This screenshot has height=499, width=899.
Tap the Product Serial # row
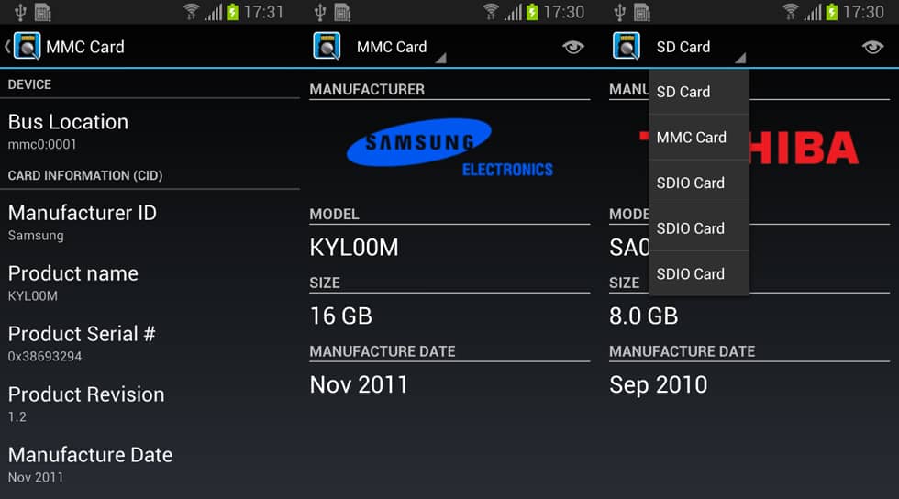pyautogui.click(x=150, y=343)
